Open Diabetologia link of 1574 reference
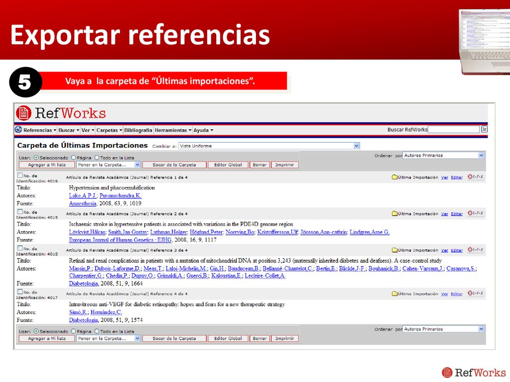The width and height of the screenshot is (510, 382). [83, 320]
